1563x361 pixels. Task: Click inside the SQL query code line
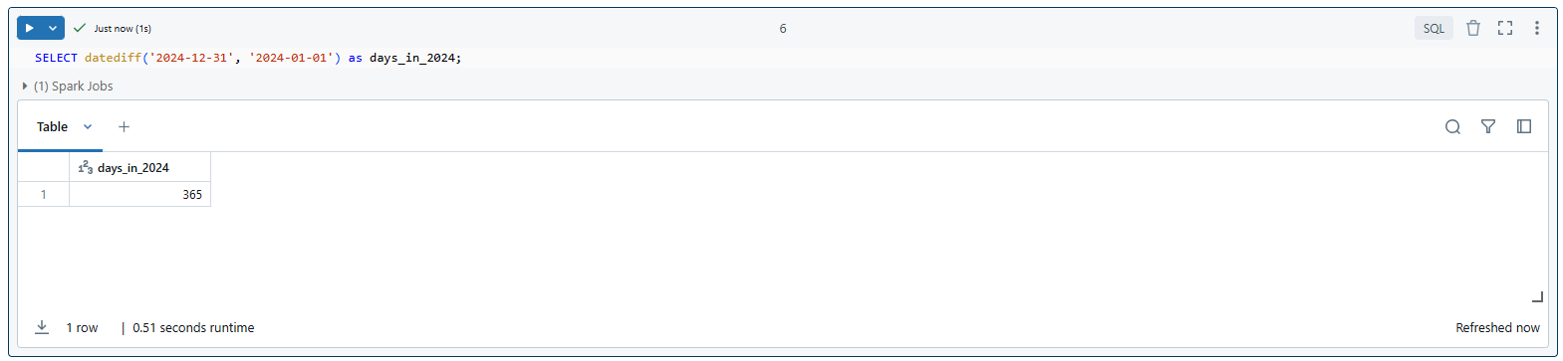[248, 58]
